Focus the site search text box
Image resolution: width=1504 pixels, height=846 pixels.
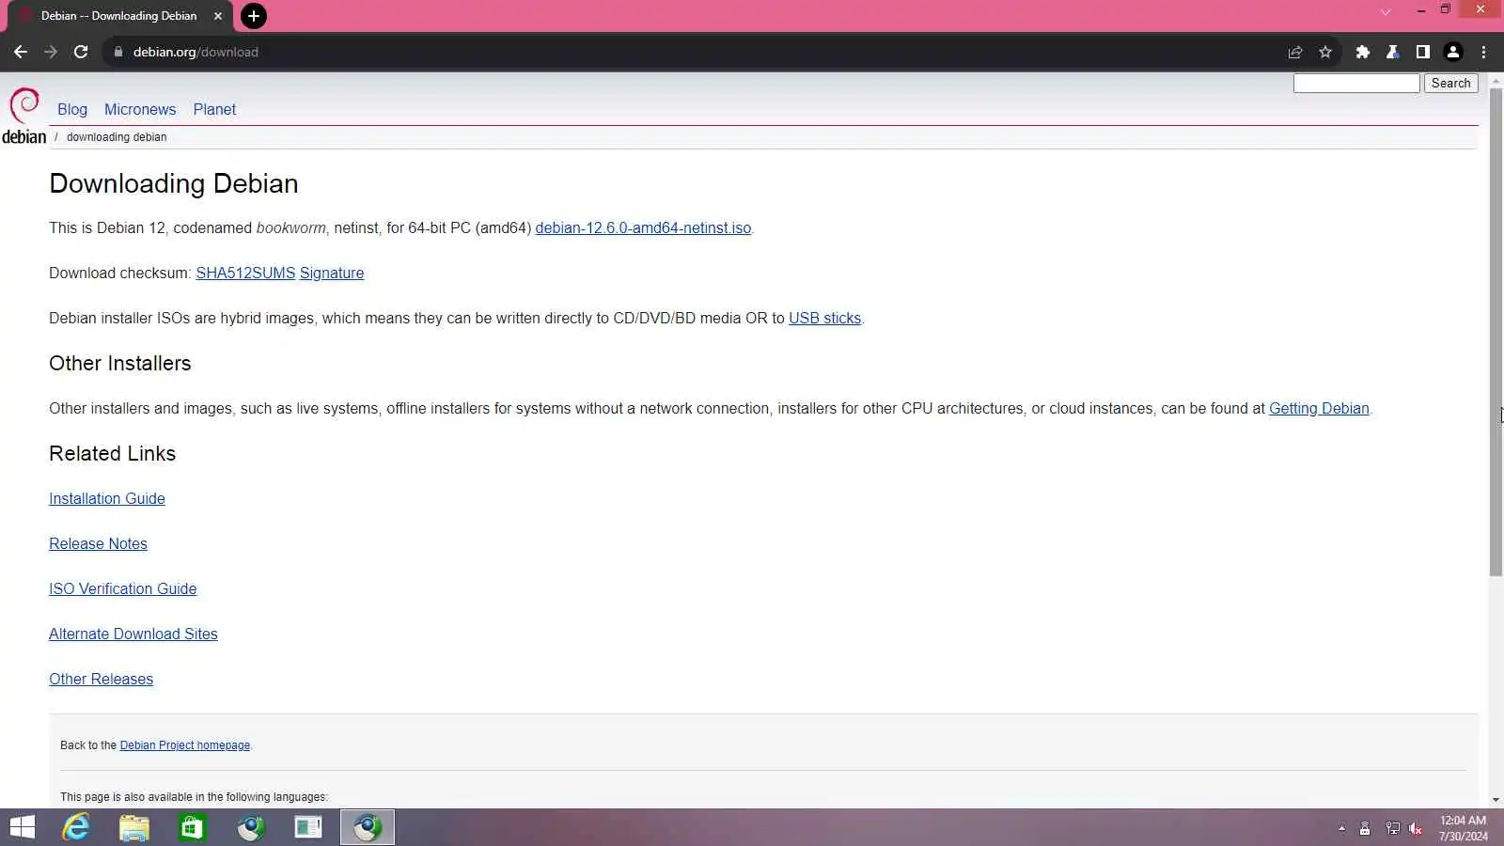coord(1356,83)
